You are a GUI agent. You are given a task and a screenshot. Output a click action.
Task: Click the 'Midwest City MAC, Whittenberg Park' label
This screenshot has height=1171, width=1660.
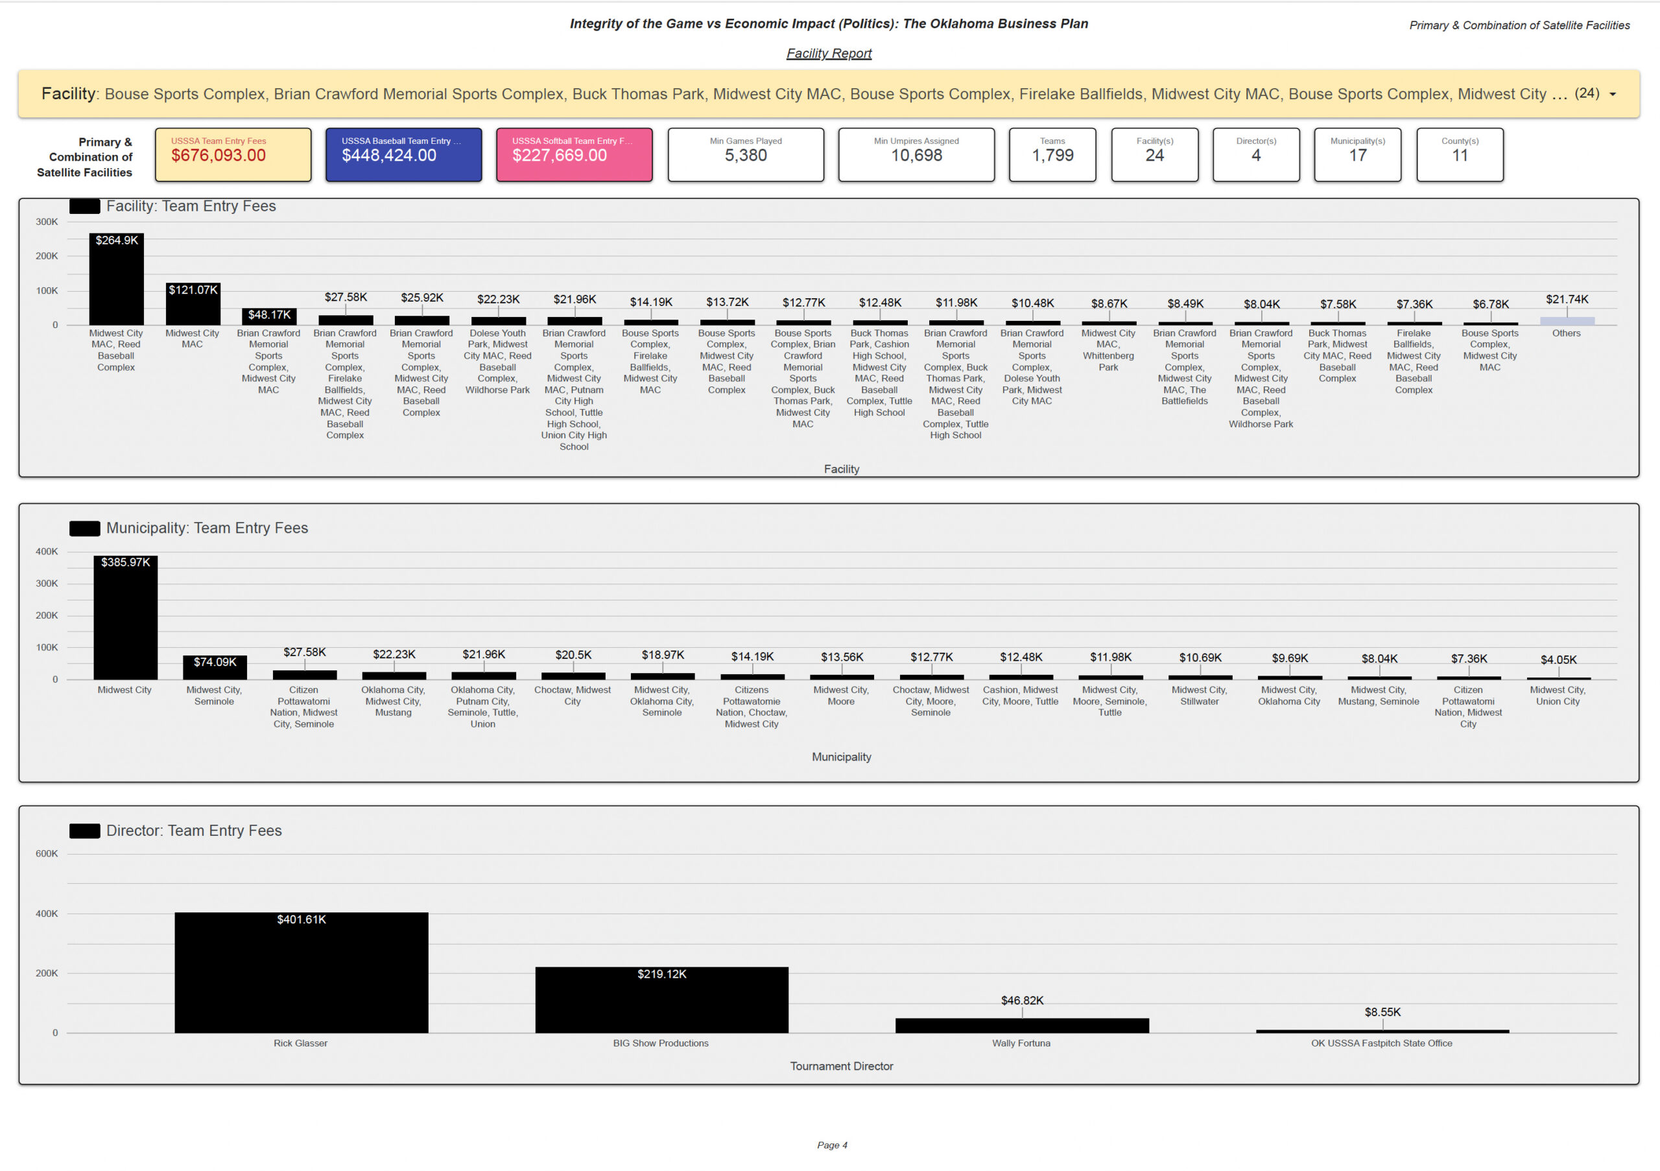(x=1108, y=350)
